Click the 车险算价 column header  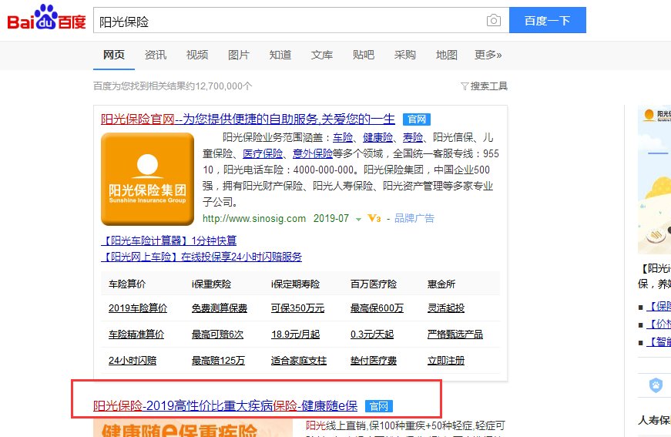click(127, 284)
